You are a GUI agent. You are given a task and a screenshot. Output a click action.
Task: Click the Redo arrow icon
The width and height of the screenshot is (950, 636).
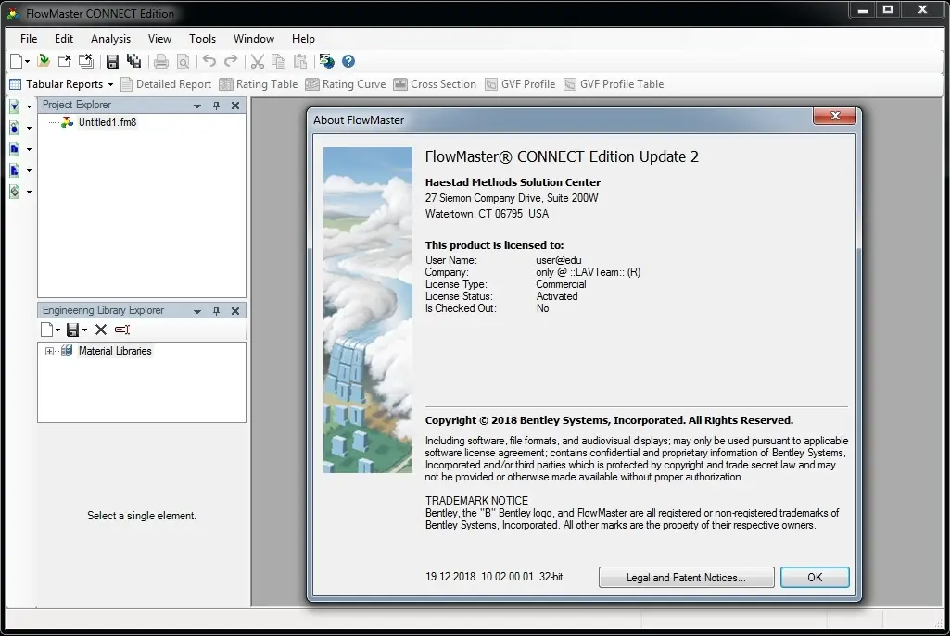[231, 61]
